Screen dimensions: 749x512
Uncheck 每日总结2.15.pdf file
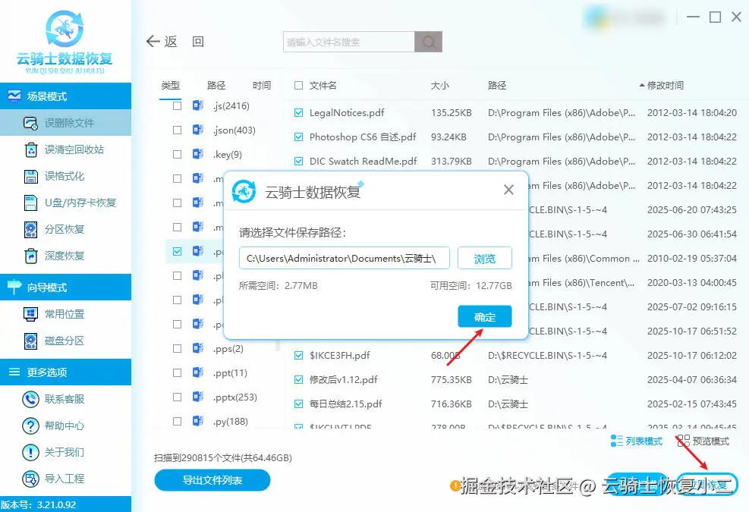coord(298,404)
